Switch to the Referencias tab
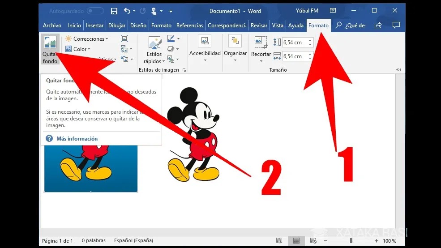Viewport: 441px width, 248px height. [x=189, y=26]
